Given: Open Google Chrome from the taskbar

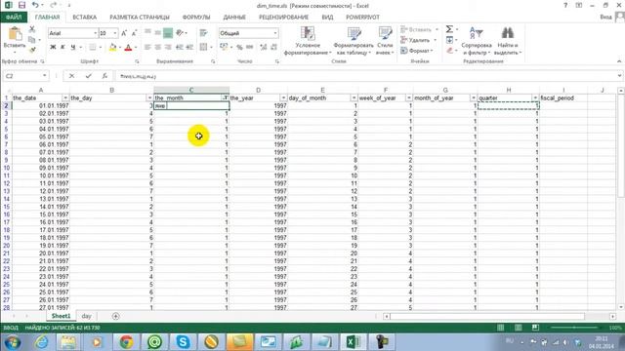Looking at the screenshot, I should 126,342.
